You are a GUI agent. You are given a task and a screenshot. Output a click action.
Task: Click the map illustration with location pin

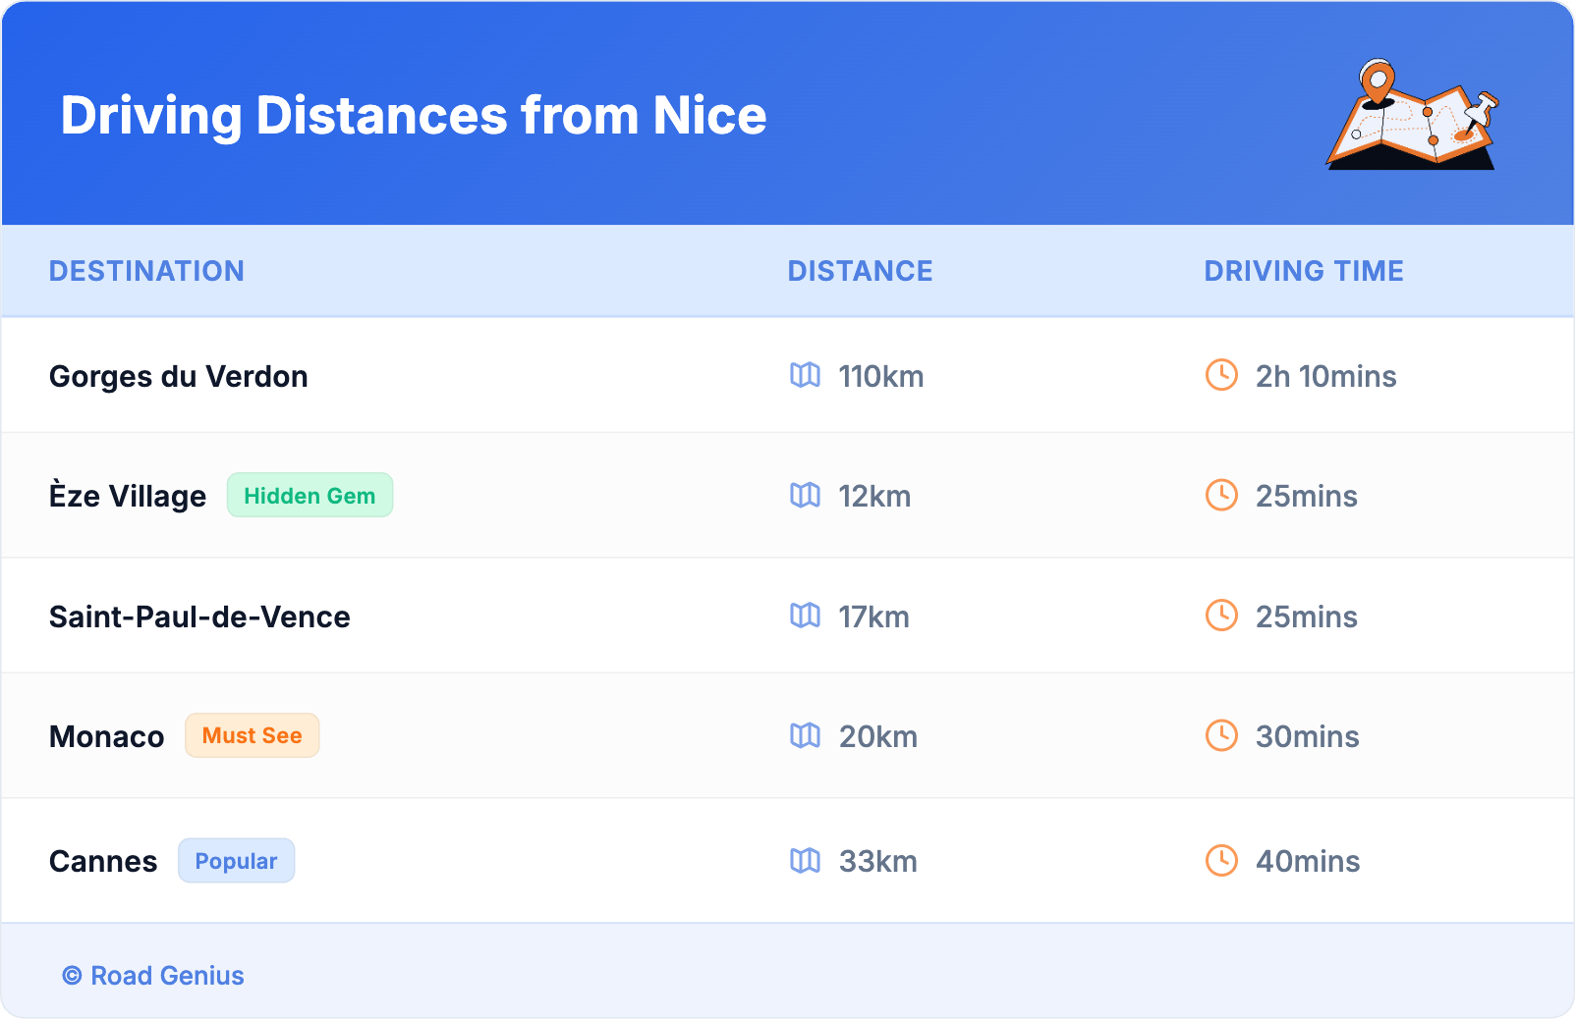(1412, 115)
